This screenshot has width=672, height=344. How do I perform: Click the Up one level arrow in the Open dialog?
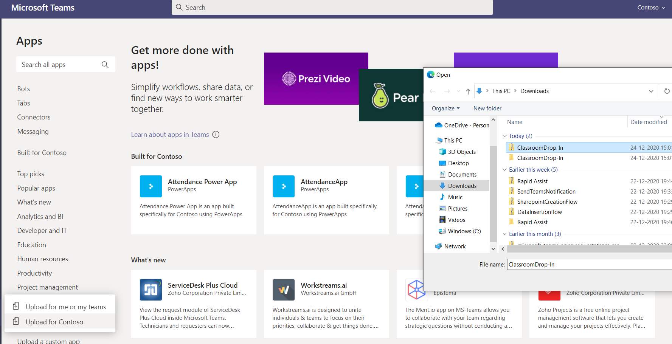coord(468,91)
